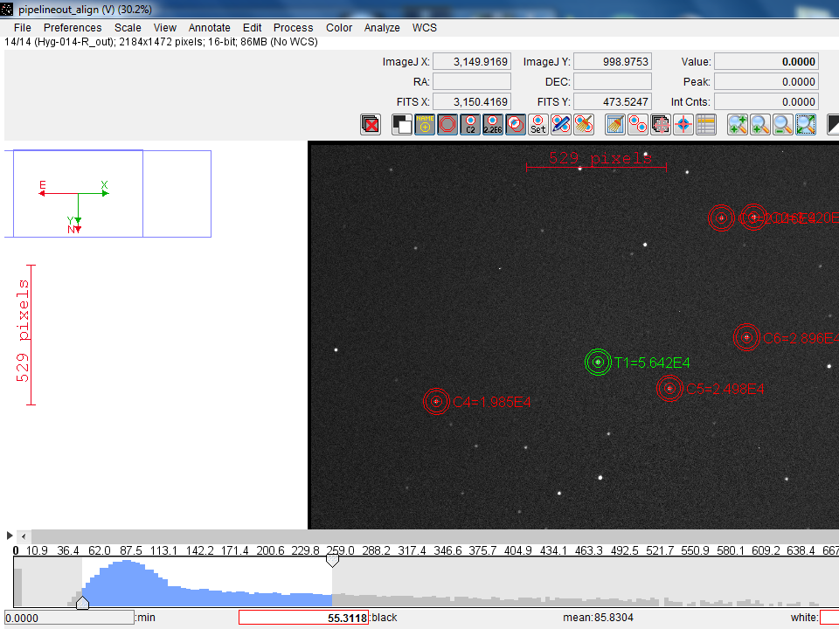This screenshot has height=629, width=839.
Task: Open the WCS menu
Action: coord(425,28)
